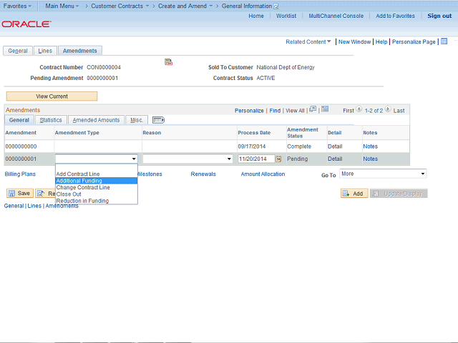
Task: Open the Help link
Action: pos(381,41)
